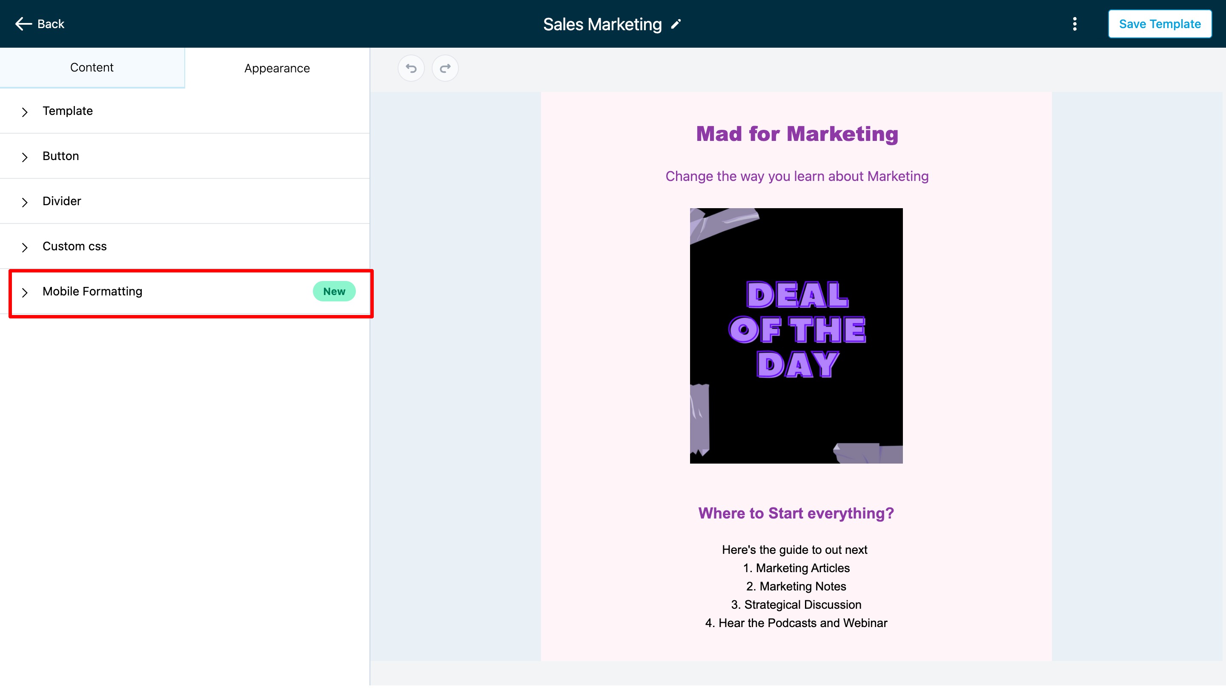The height and width of the screenshot is (699, 1226).
Task: Click the Back link text
Action: pos(51,24)
